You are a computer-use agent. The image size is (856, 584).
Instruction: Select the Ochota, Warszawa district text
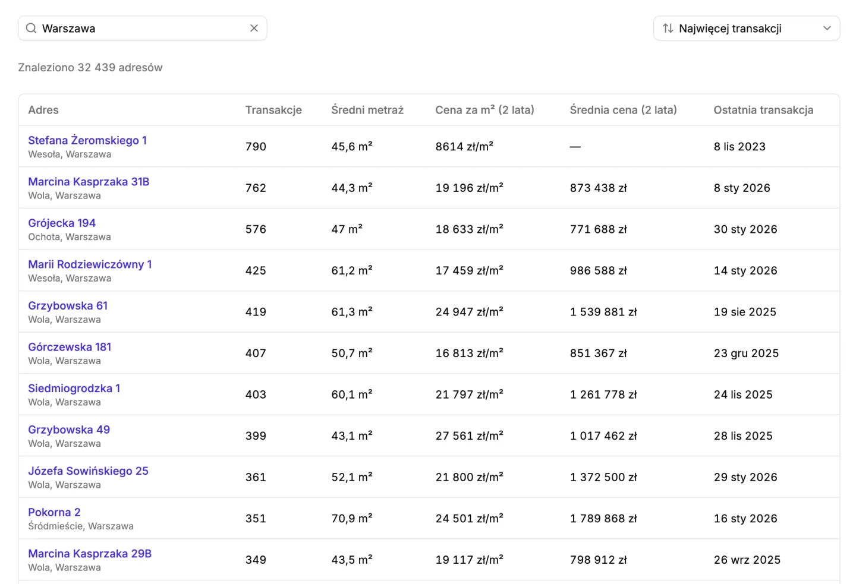click(70, 237)
